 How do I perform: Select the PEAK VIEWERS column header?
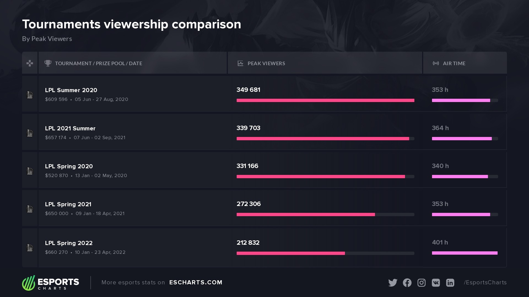(266, 63)
